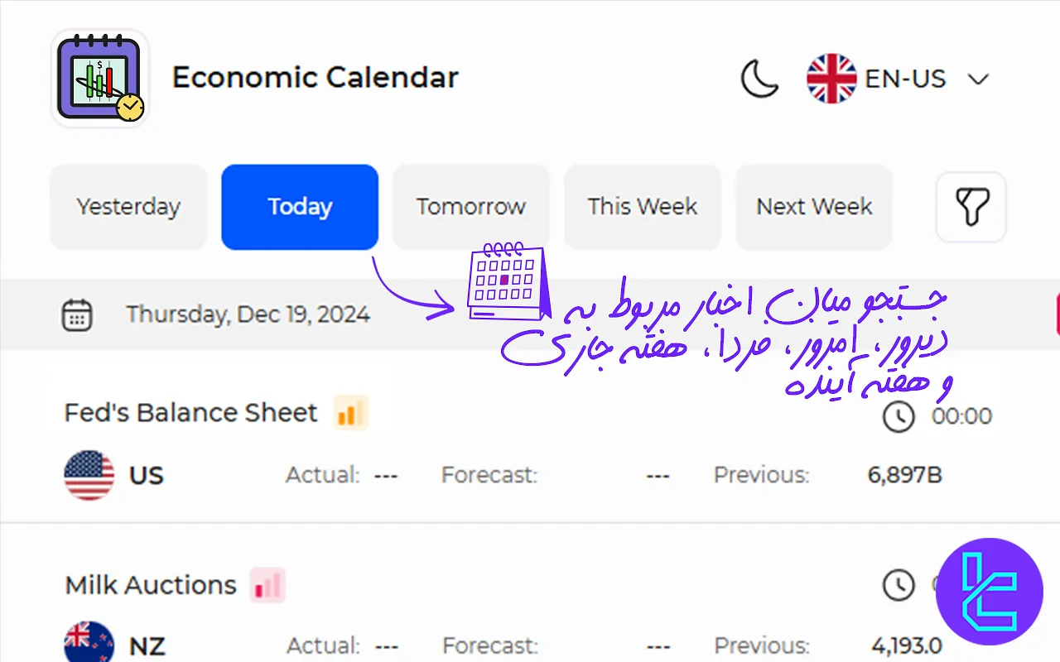Click the Economic Calendar app logo
1060x662 pixels.
point(99,78)
